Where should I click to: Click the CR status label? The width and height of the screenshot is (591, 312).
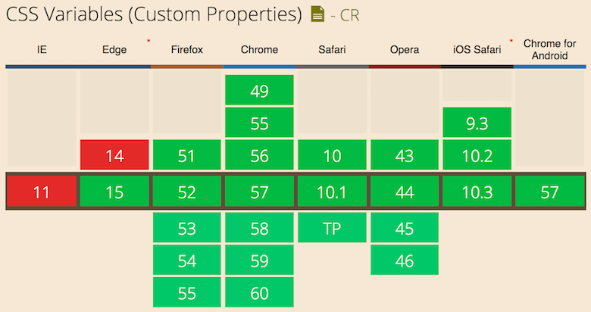349,14
